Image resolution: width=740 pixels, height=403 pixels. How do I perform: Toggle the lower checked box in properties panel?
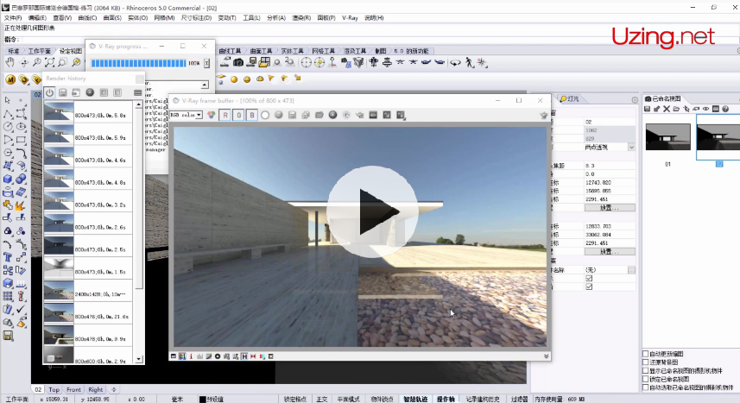point(589,287)
